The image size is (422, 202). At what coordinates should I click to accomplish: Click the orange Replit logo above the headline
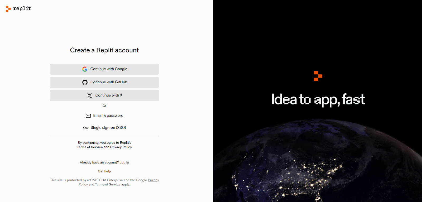click(x=318, y=76)
